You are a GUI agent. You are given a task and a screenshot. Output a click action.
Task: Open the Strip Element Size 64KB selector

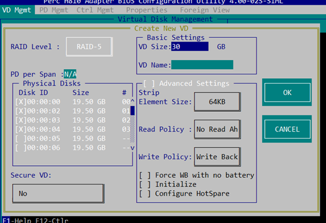217,102
